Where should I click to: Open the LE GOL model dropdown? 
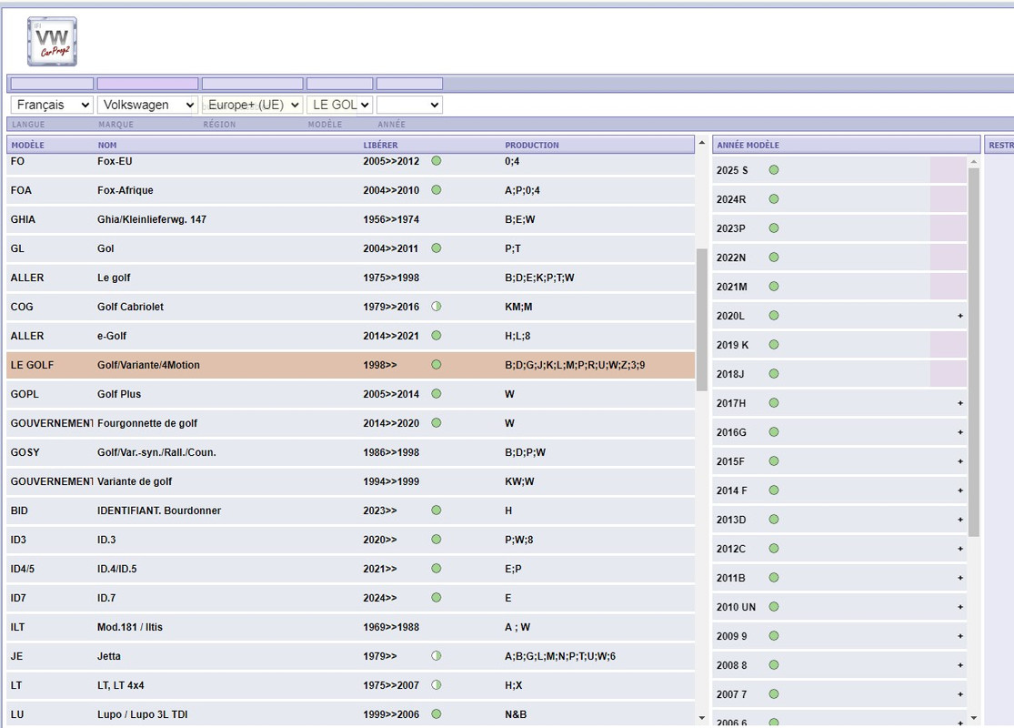point(339,105)
